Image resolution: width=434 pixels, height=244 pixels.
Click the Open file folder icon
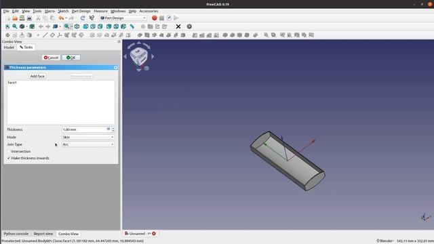point(15,18)
